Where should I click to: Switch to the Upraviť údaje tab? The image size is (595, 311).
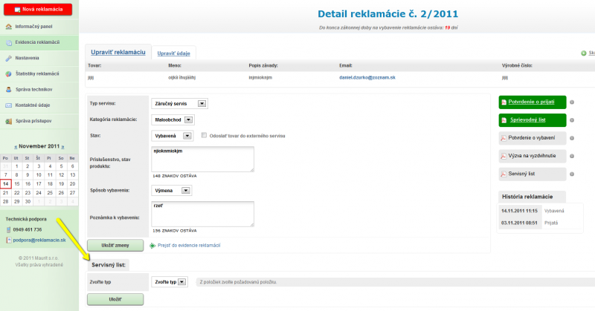pos(171,53)
